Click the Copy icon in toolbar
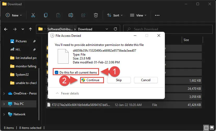Viewport: 216px width, 131px height. click(x=46, y=15)
